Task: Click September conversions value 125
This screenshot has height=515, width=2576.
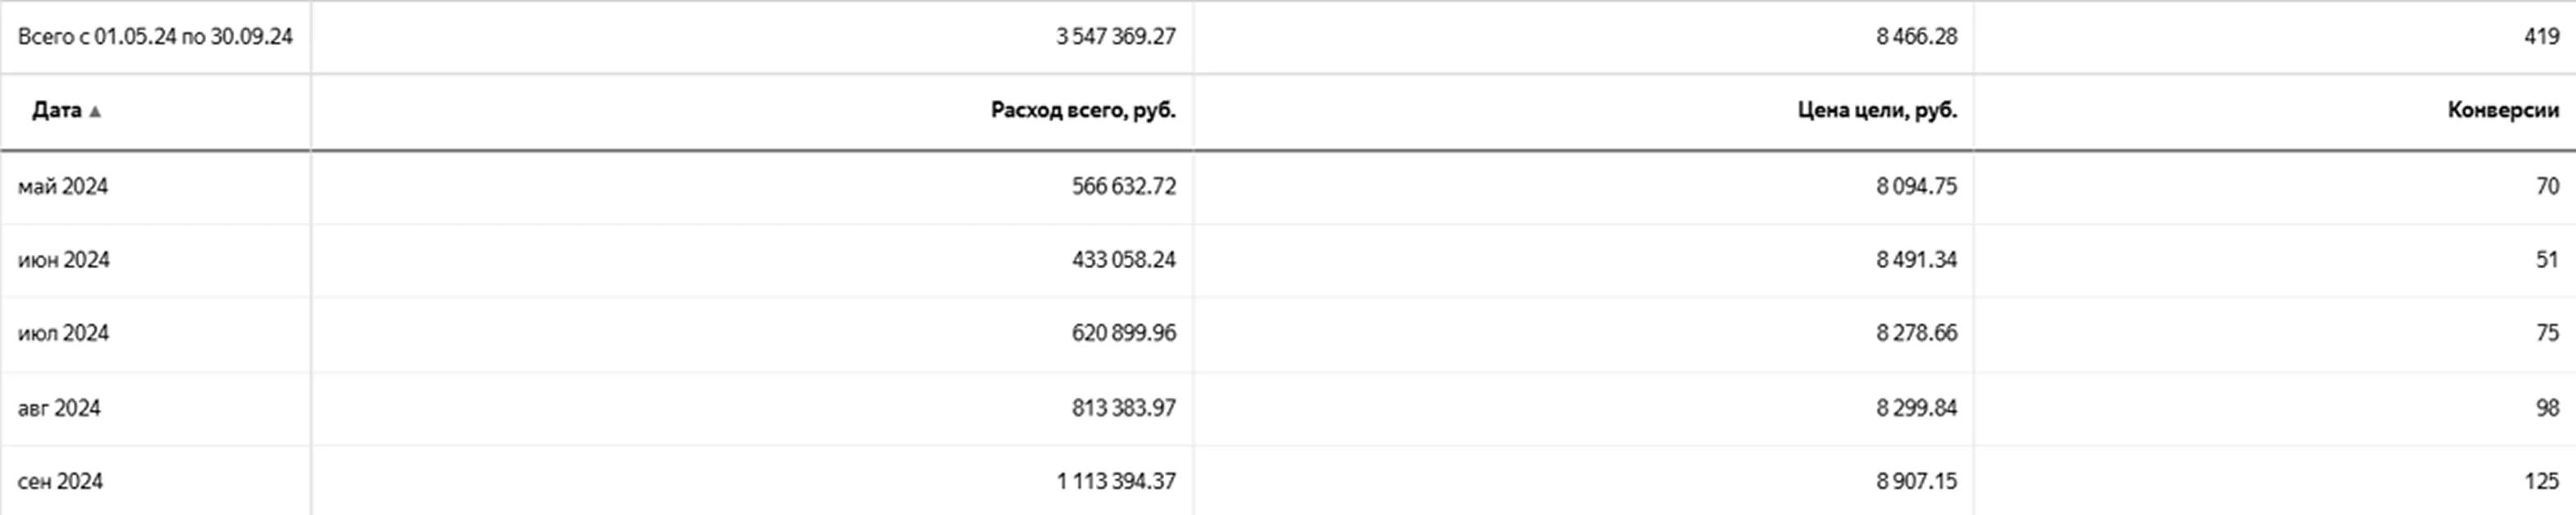Action: [2541, 482]
